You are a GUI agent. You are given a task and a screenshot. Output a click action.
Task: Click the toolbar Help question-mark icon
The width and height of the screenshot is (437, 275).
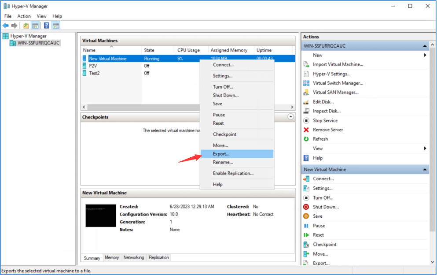pos(46,26)
